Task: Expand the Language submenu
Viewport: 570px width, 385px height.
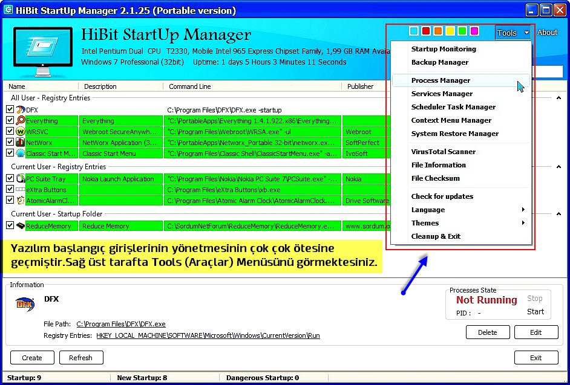Action: [x=460, y=210]
